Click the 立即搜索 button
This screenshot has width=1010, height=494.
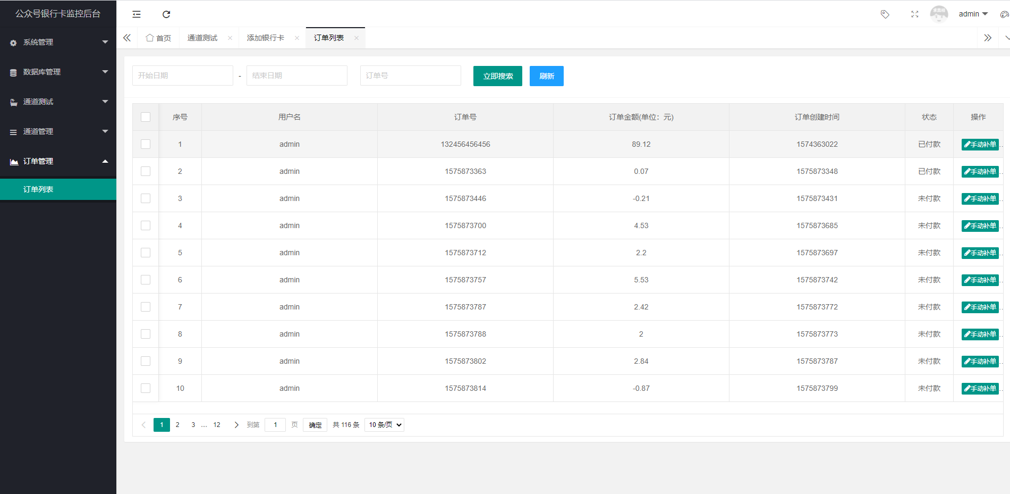coord(497,76)
